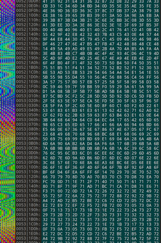The image size is (161, 243).
Task: Click byte FF in row 0052|1D0h
Action: click(149, 77)
